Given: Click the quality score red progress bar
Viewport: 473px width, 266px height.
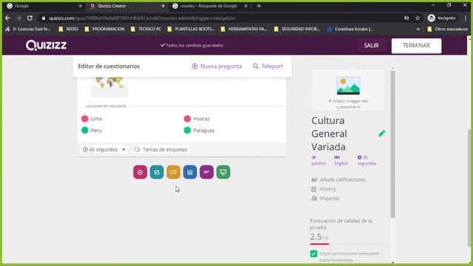Looking at the screenshot, I should tap(319, 244).
